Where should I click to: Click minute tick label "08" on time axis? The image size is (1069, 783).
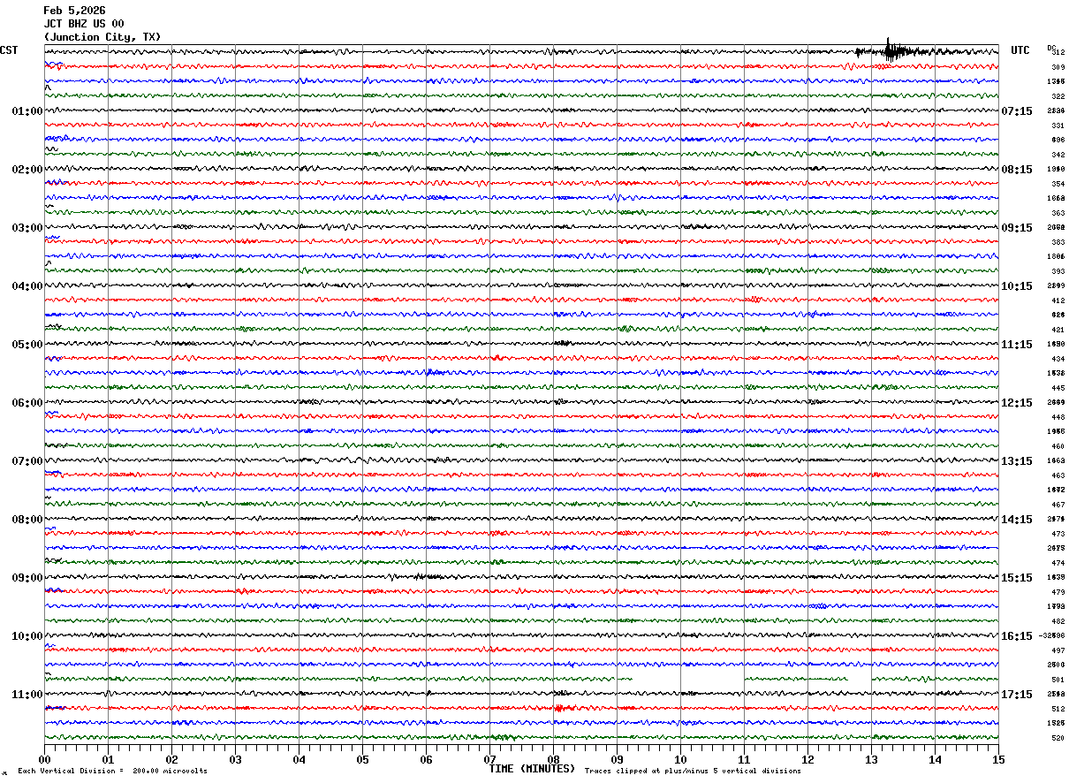[x=553, y=759]
